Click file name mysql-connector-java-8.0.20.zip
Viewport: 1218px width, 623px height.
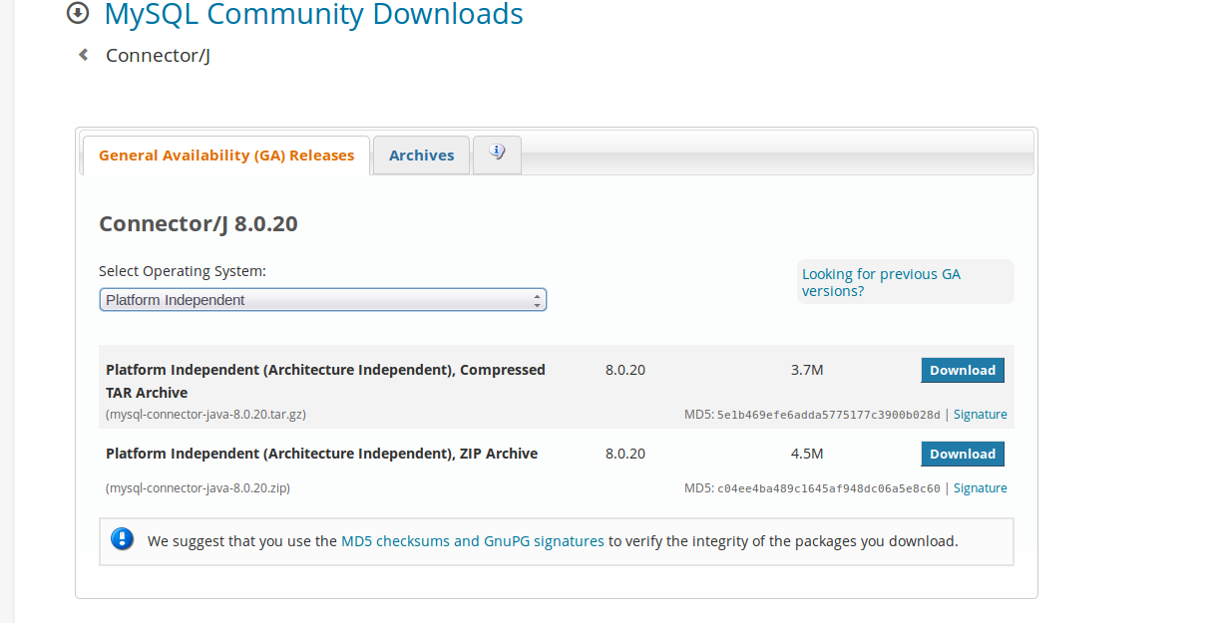198,488
